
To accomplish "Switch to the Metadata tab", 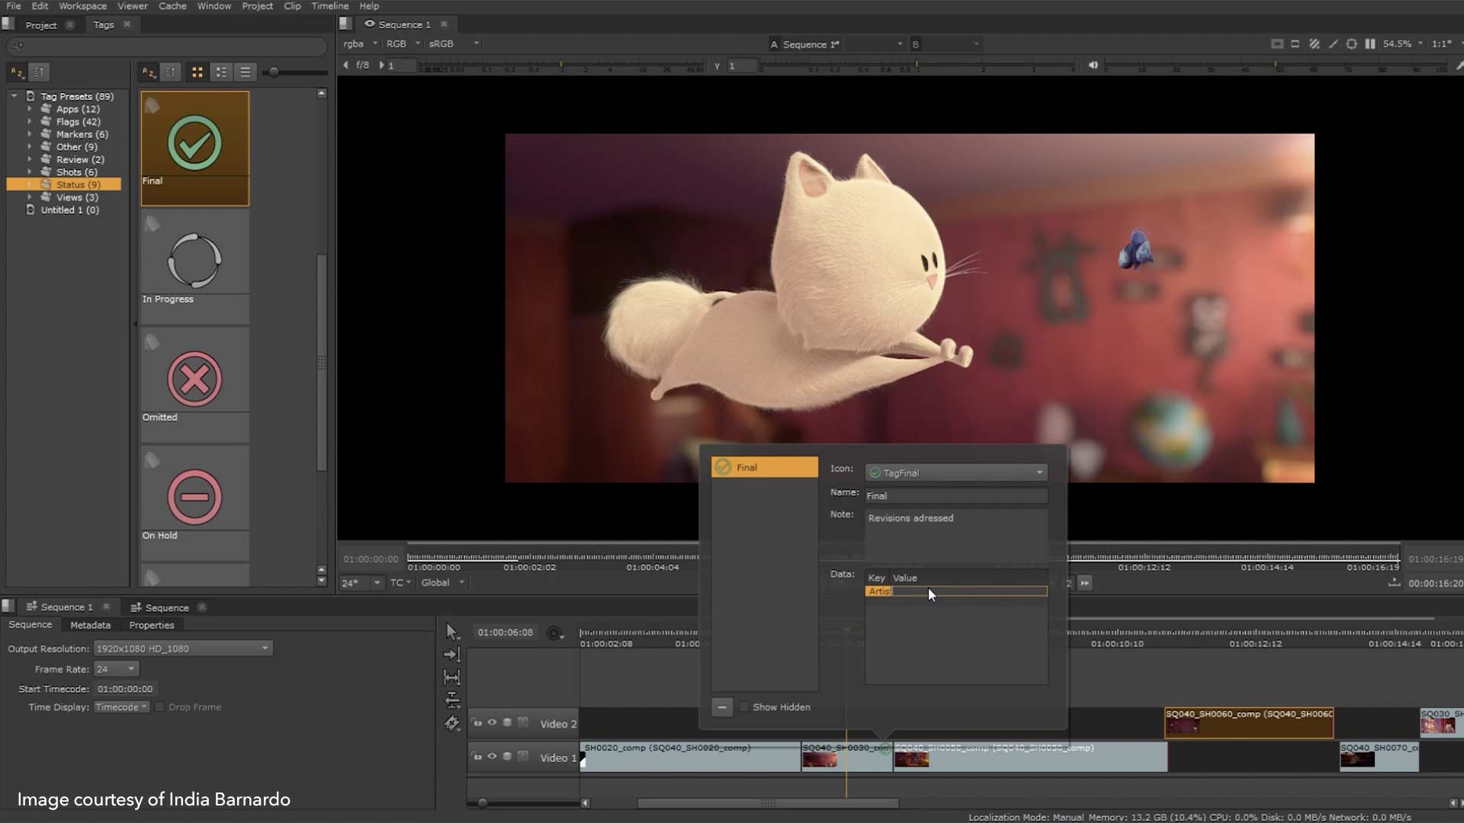I will tap(90, 625).
